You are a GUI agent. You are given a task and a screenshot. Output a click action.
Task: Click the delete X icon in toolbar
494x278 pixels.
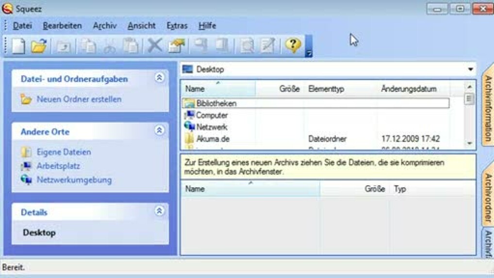[154, 46]
